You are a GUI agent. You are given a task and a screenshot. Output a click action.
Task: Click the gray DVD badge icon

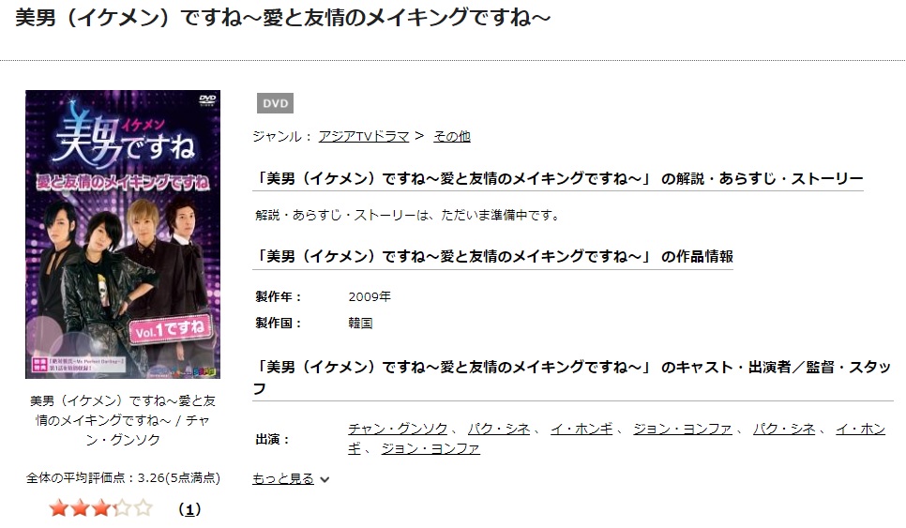click(x=275, y=103)
